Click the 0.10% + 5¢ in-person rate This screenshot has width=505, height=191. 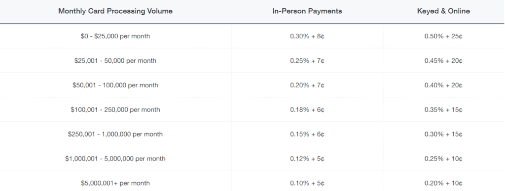click(307, 183)
